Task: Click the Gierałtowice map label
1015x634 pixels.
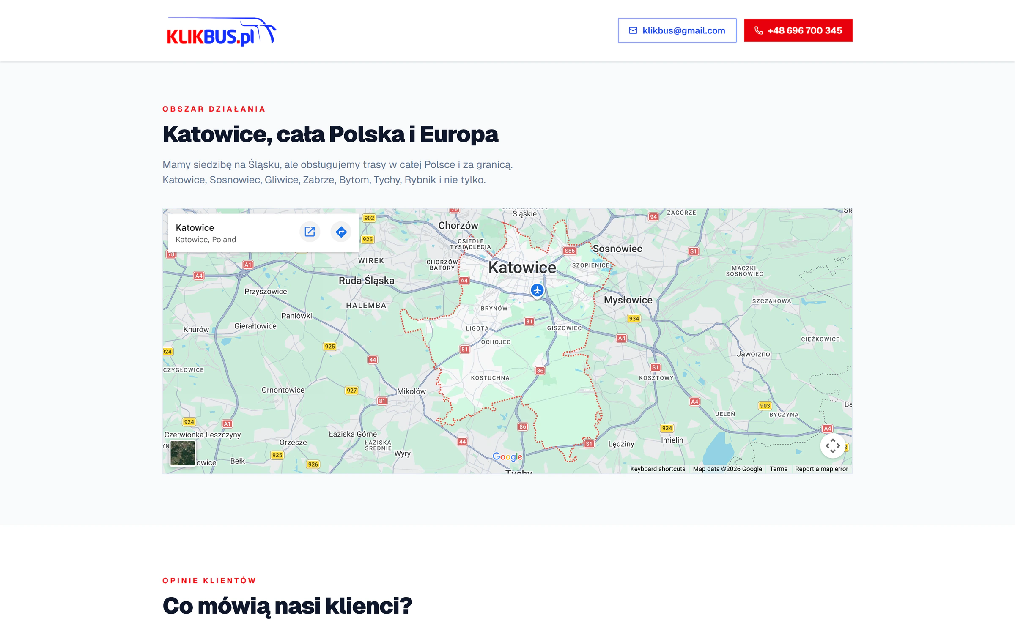Action: pos(255,326)
